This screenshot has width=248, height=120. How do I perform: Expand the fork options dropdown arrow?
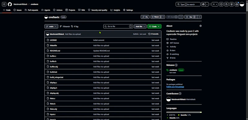point(181,17)
